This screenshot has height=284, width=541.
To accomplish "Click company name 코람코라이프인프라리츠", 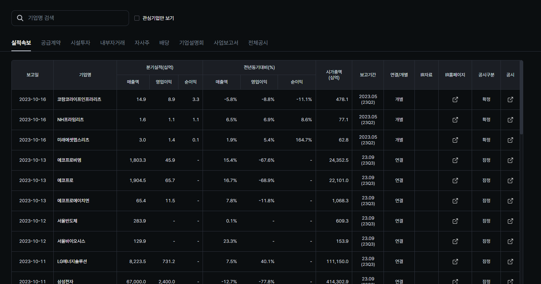I will (x=79, y=100).
